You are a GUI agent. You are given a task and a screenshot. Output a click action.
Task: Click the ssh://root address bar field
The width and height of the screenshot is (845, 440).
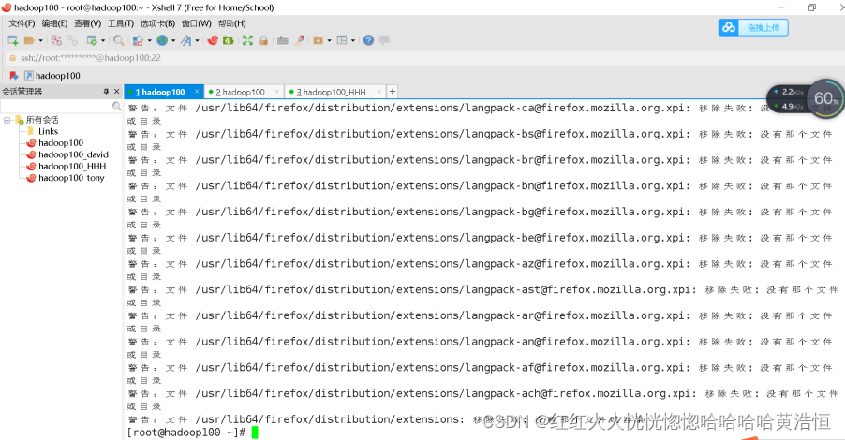[422, 58]
